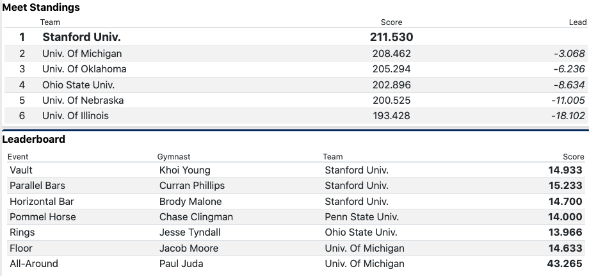Select all-around leader Paul Juda
Viewport: 589px width, 276px height.
point(181,264)
